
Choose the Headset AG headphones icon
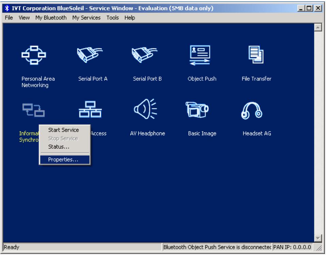click(x=252, y=111)
